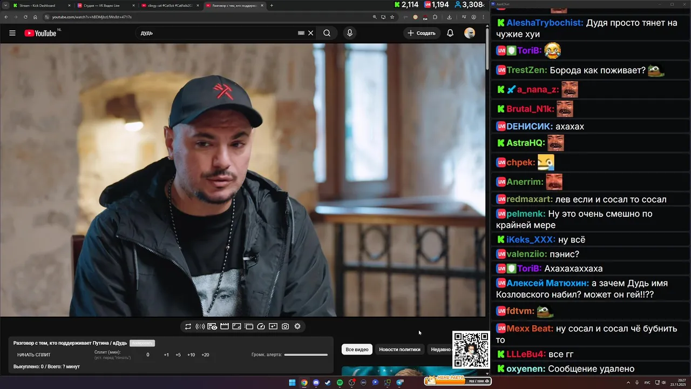Open video filters sparkle icon
This screenshot has width=691, height=389.
pyautogui.click(x=273, y=326)
